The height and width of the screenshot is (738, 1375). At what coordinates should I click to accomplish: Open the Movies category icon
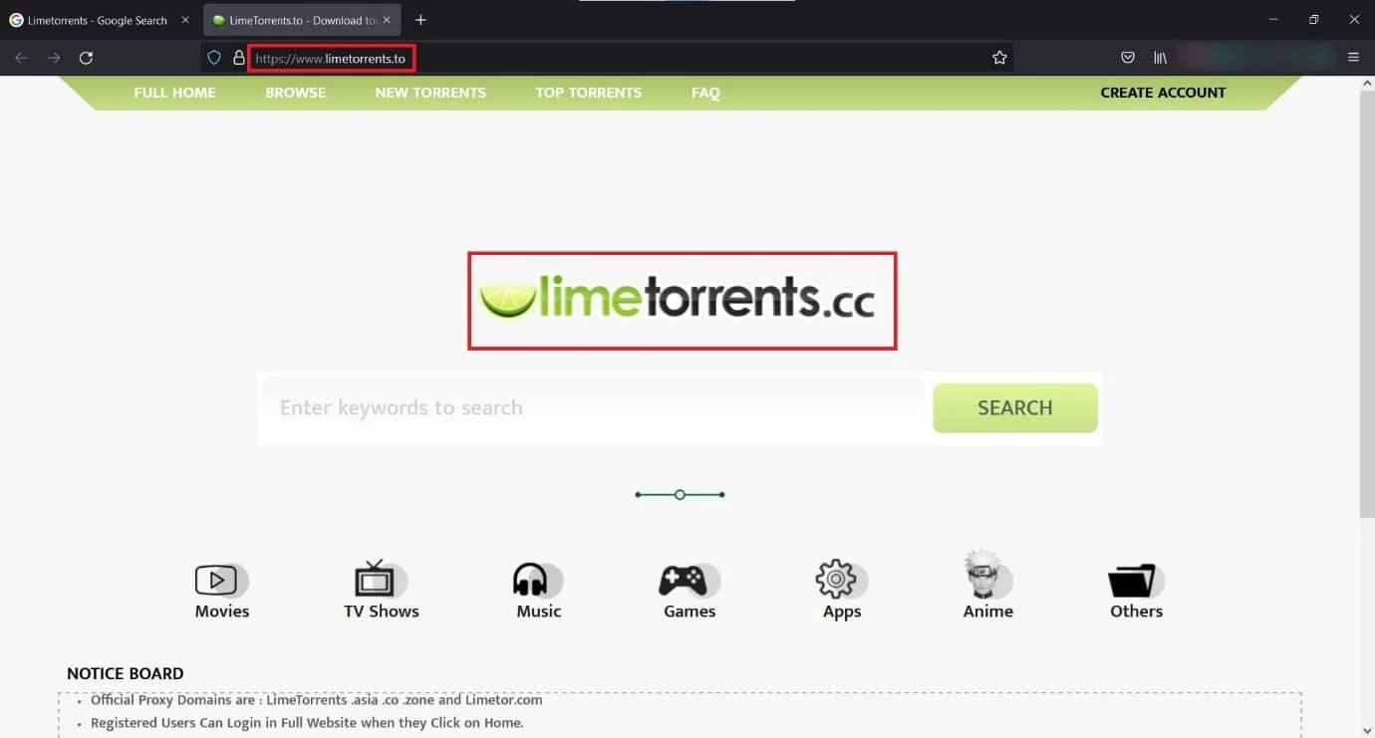221,580
